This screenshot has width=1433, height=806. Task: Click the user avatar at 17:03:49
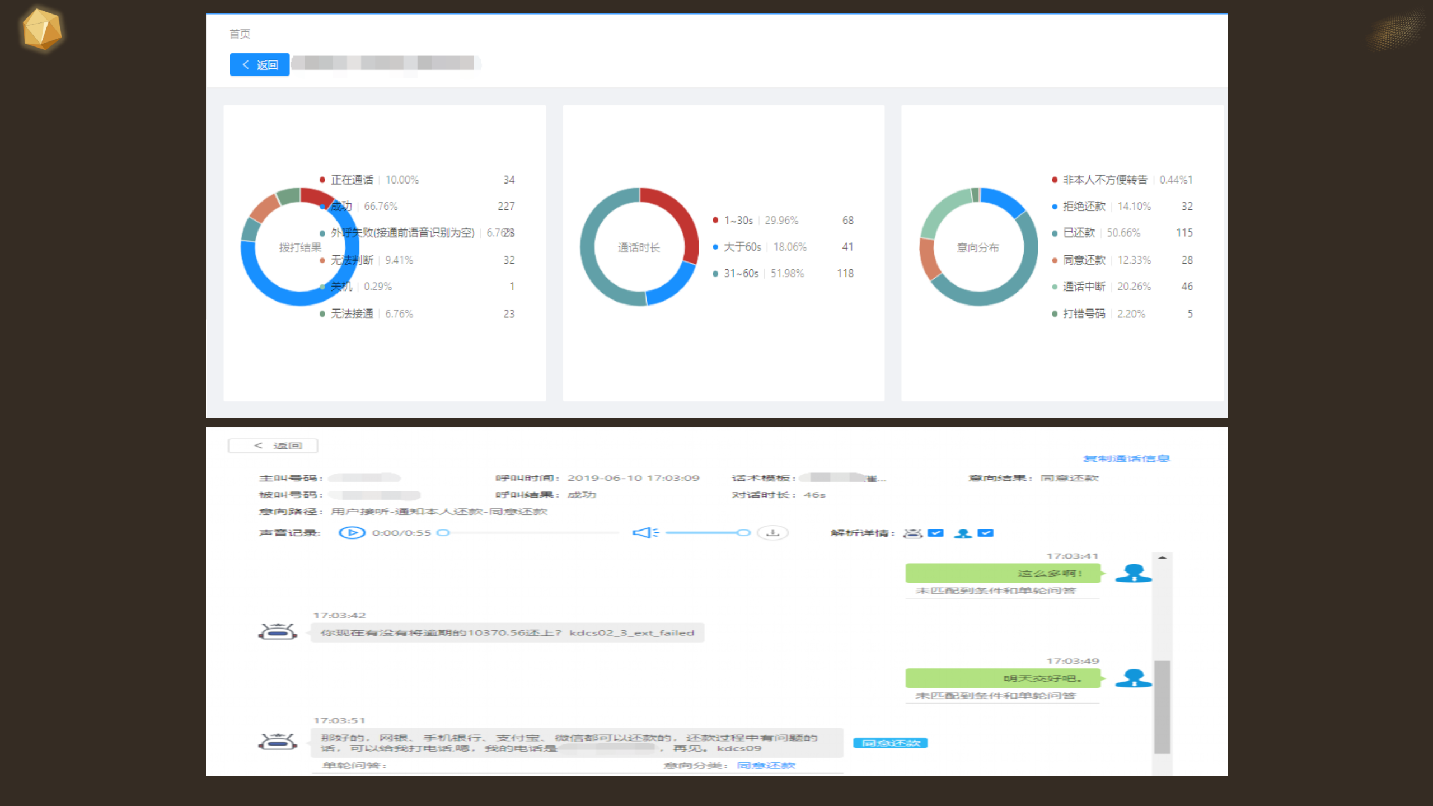click(x=1133, y=678)
